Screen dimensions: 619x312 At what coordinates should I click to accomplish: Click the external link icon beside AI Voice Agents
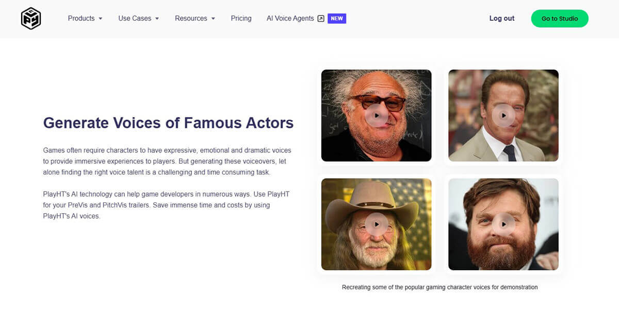[321, 19]
